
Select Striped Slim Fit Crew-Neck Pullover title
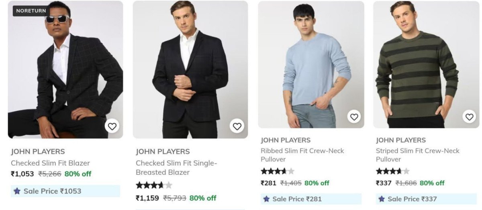pos(417,155)
